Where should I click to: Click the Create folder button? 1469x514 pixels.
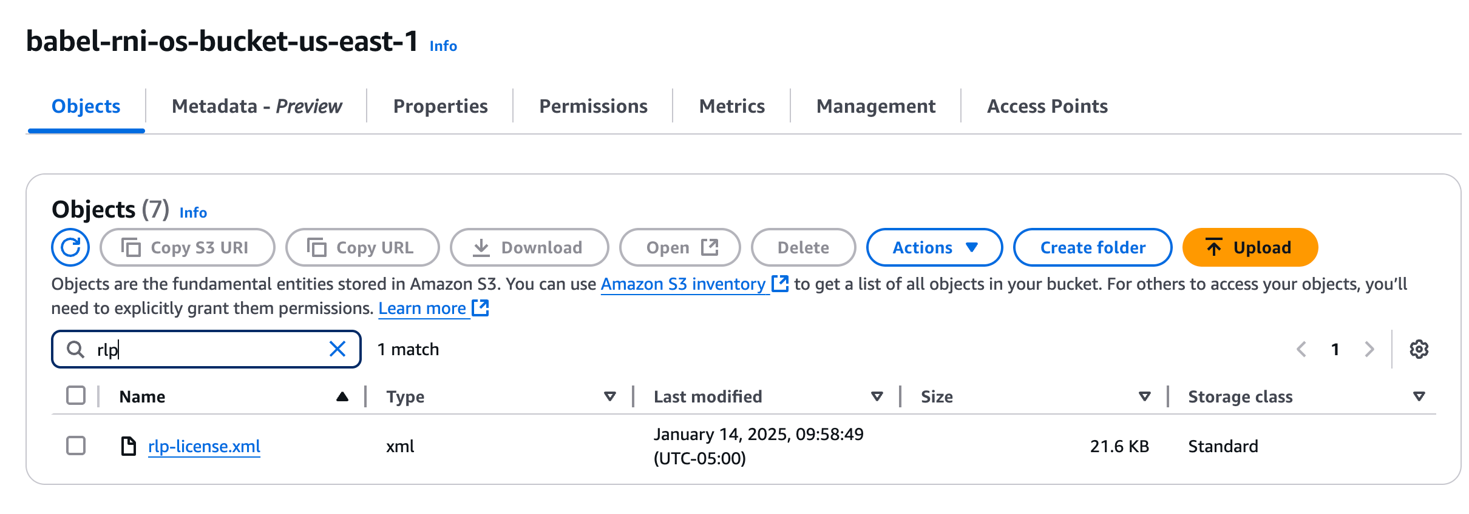(1093, 247)
